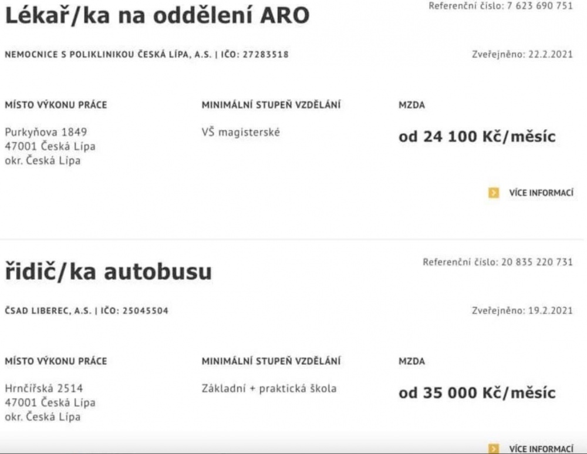Select employer name ČSAD Liberec, A.S.
This screenshot has height=454, width=587.
point(48,311)
